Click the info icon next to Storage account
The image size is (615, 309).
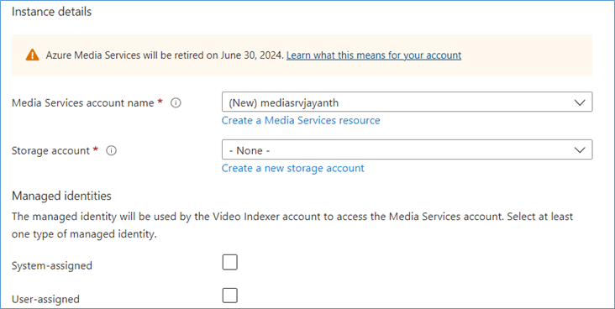pos(112,150)
